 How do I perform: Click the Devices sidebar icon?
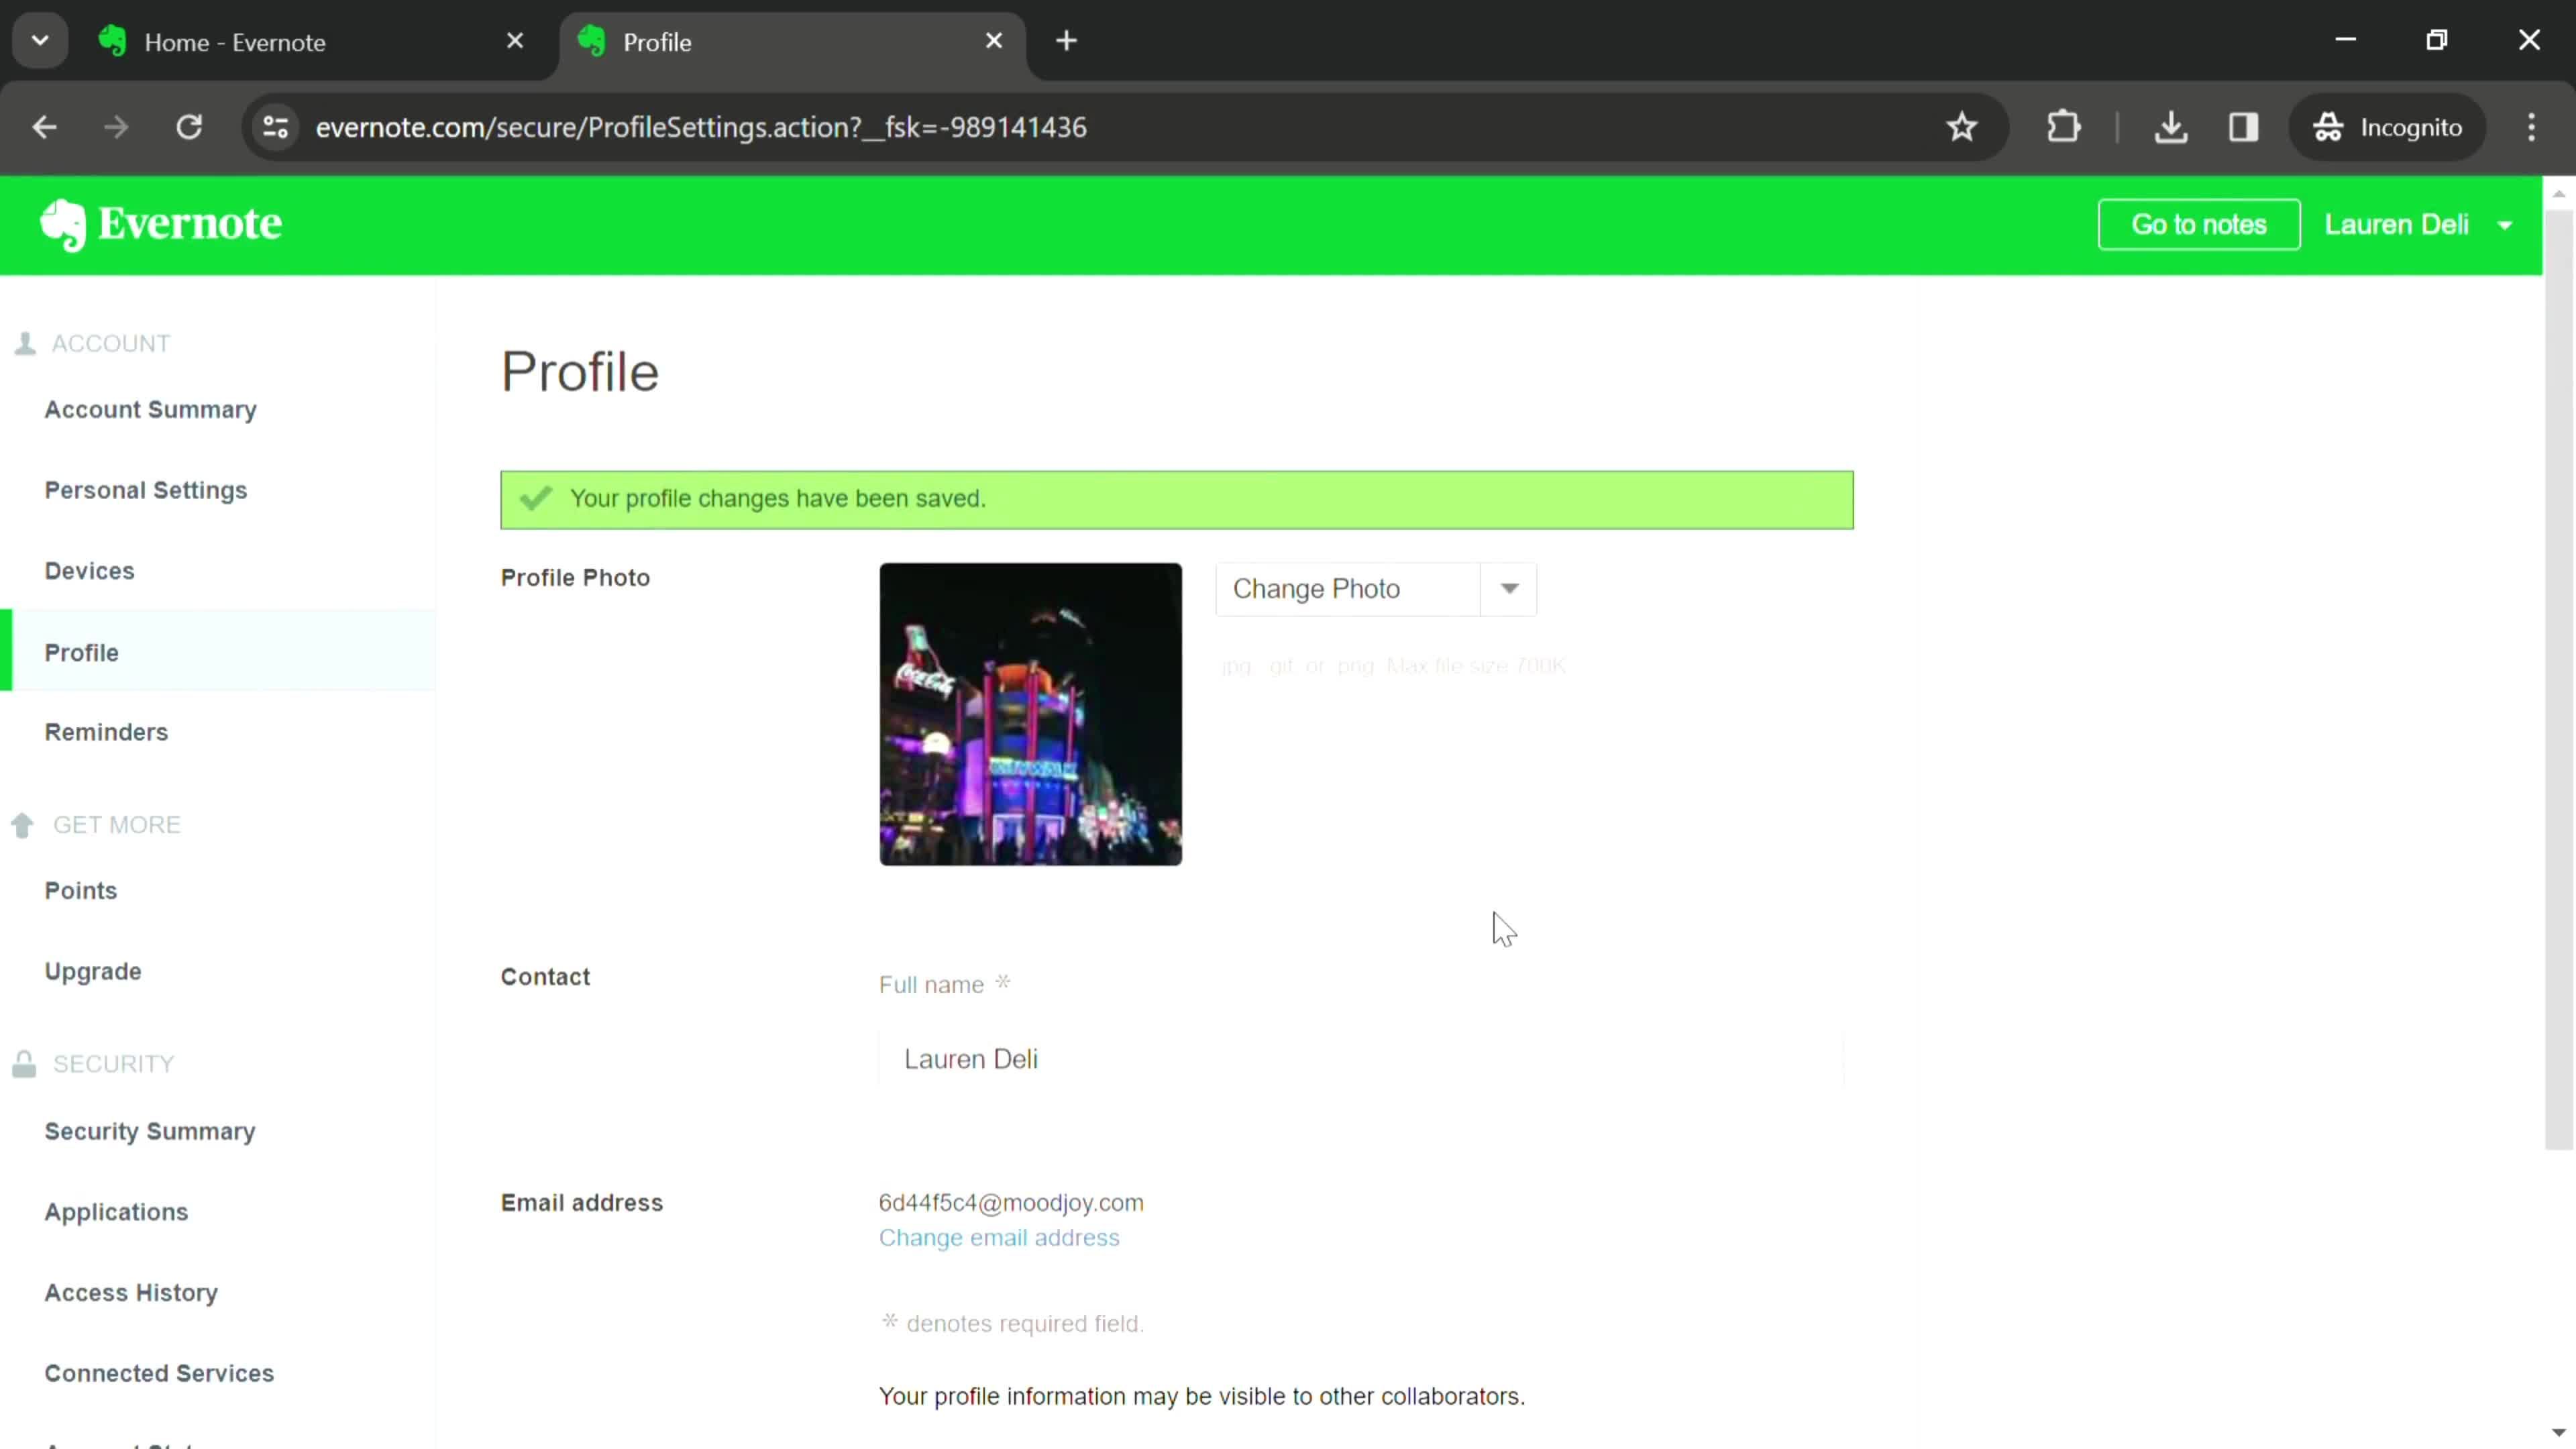[89, 570]
